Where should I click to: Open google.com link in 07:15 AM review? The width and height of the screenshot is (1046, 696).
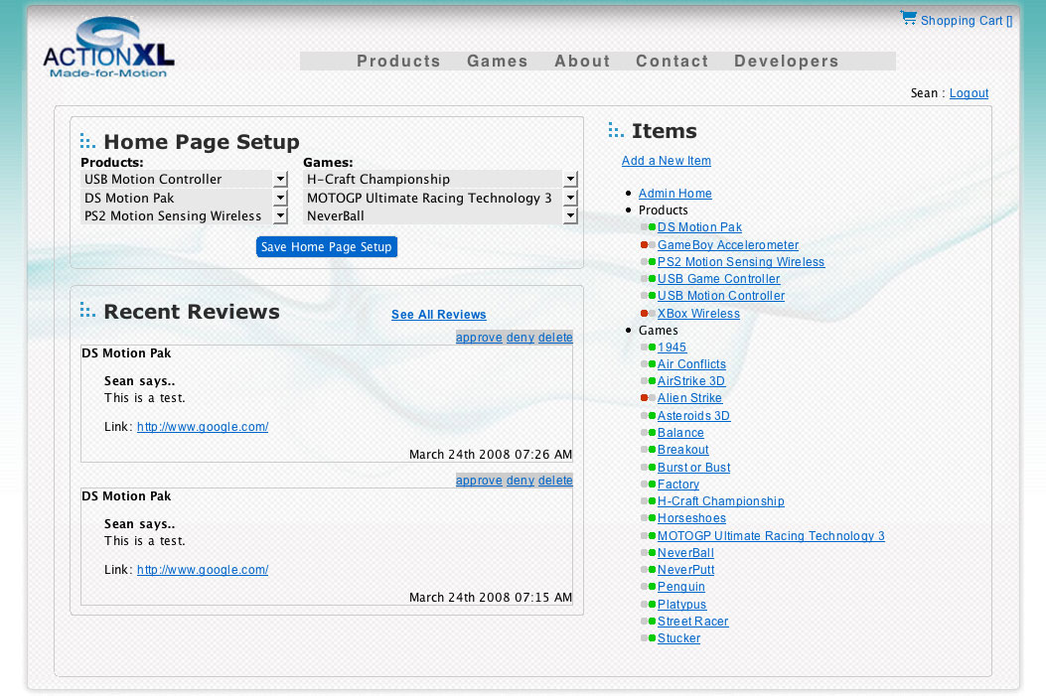pyautogui.click(x=203, y=570)
